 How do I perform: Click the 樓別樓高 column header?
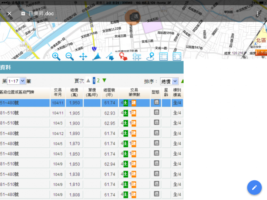tap(177, 92)
